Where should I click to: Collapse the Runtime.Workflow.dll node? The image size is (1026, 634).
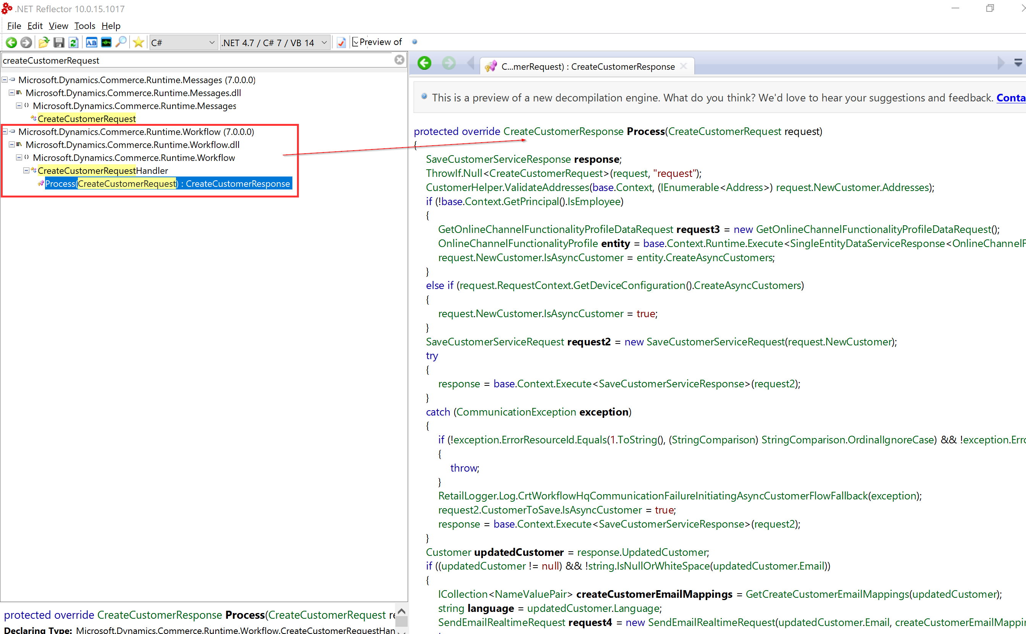[12, 144]
